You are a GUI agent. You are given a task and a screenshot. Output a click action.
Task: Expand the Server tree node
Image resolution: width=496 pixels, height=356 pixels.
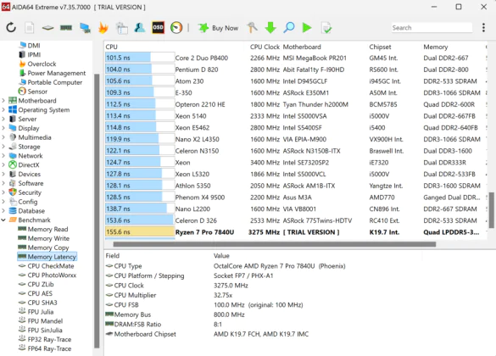(3, 119)
